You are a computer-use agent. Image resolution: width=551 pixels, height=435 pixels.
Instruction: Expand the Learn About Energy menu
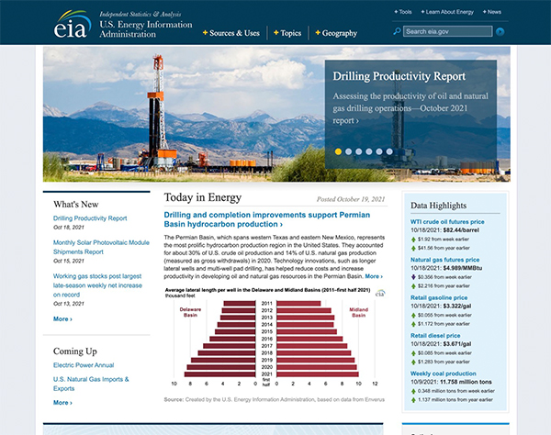coord(447,12)
